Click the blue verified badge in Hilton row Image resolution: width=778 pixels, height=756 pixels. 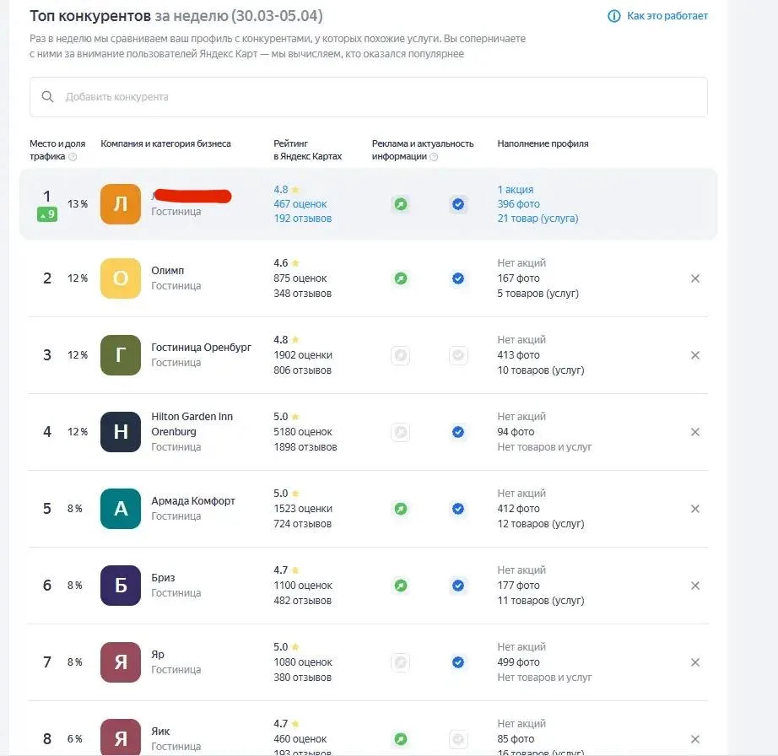[458, 432]
